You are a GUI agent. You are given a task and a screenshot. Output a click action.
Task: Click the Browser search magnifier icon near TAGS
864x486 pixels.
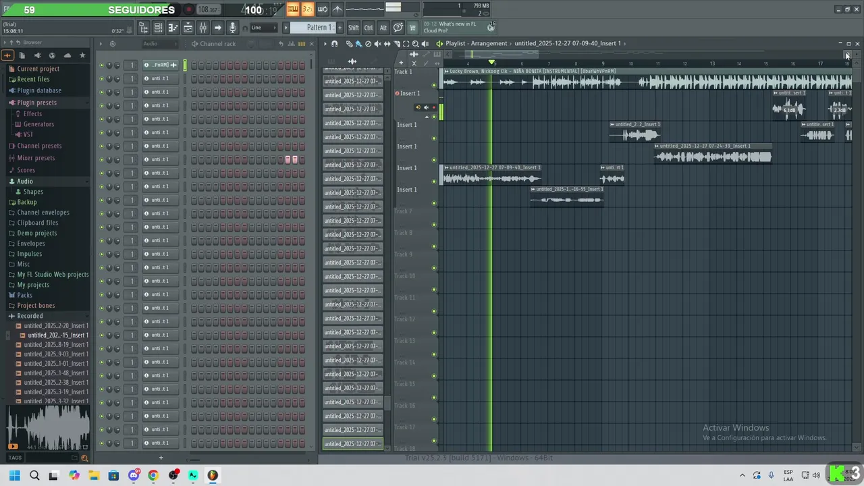click(84, 458)
